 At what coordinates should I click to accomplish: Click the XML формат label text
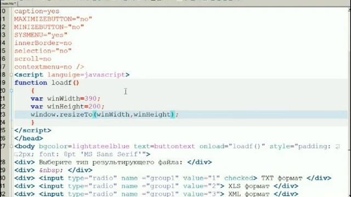coord(248,194)
